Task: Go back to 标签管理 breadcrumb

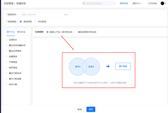Action: [x=9, y=3]
